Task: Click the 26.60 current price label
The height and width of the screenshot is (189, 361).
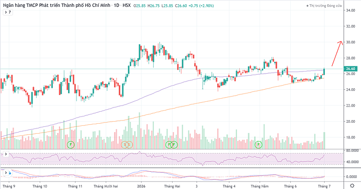Action: [x=351, y=69]
